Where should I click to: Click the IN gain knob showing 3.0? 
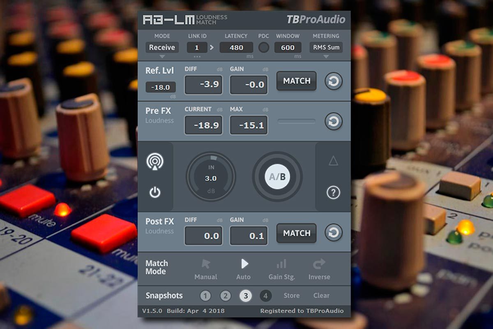tap(211, 177)
